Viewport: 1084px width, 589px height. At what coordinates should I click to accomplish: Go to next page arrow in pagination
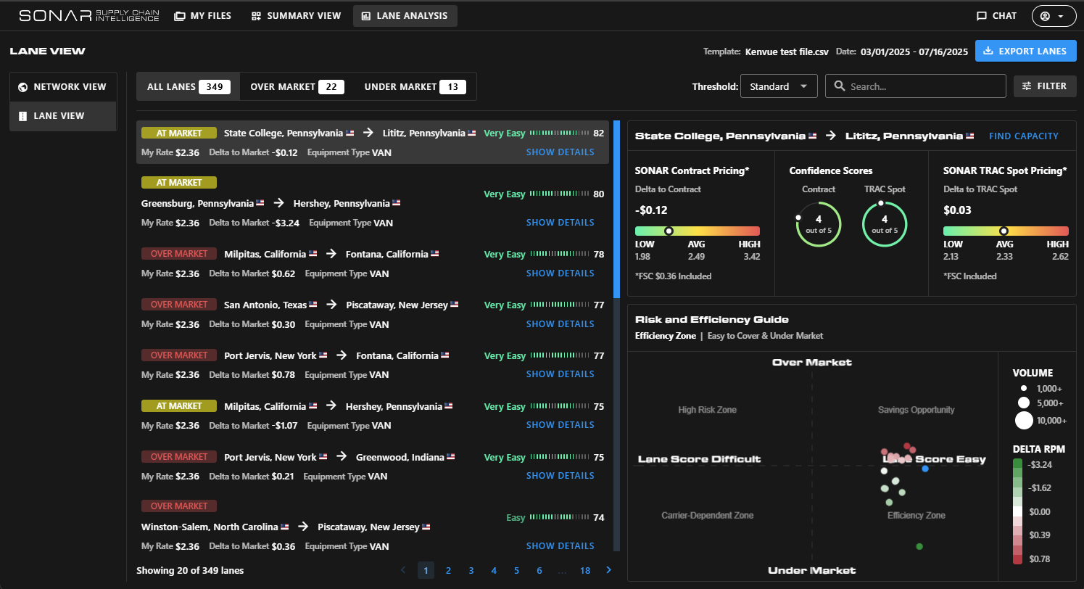click(x=608, y=570)
